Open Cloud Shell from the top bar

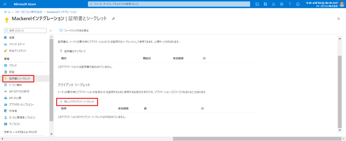257,4
